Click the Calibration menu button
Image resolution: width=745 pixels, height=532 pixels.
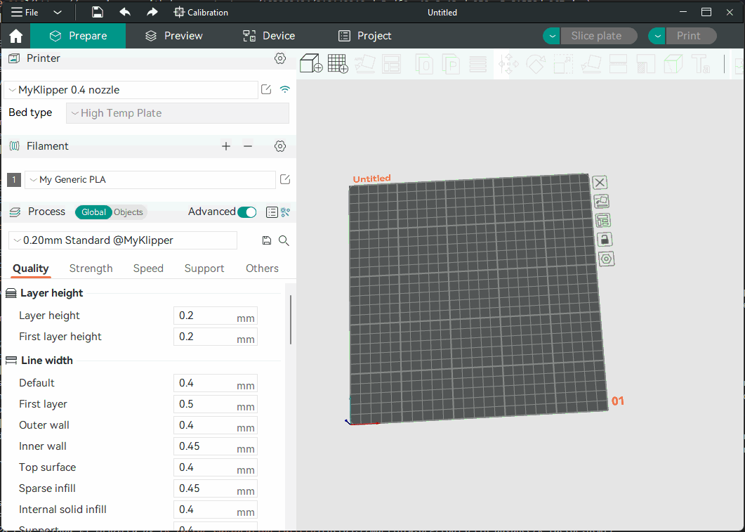tap(201, 13)
